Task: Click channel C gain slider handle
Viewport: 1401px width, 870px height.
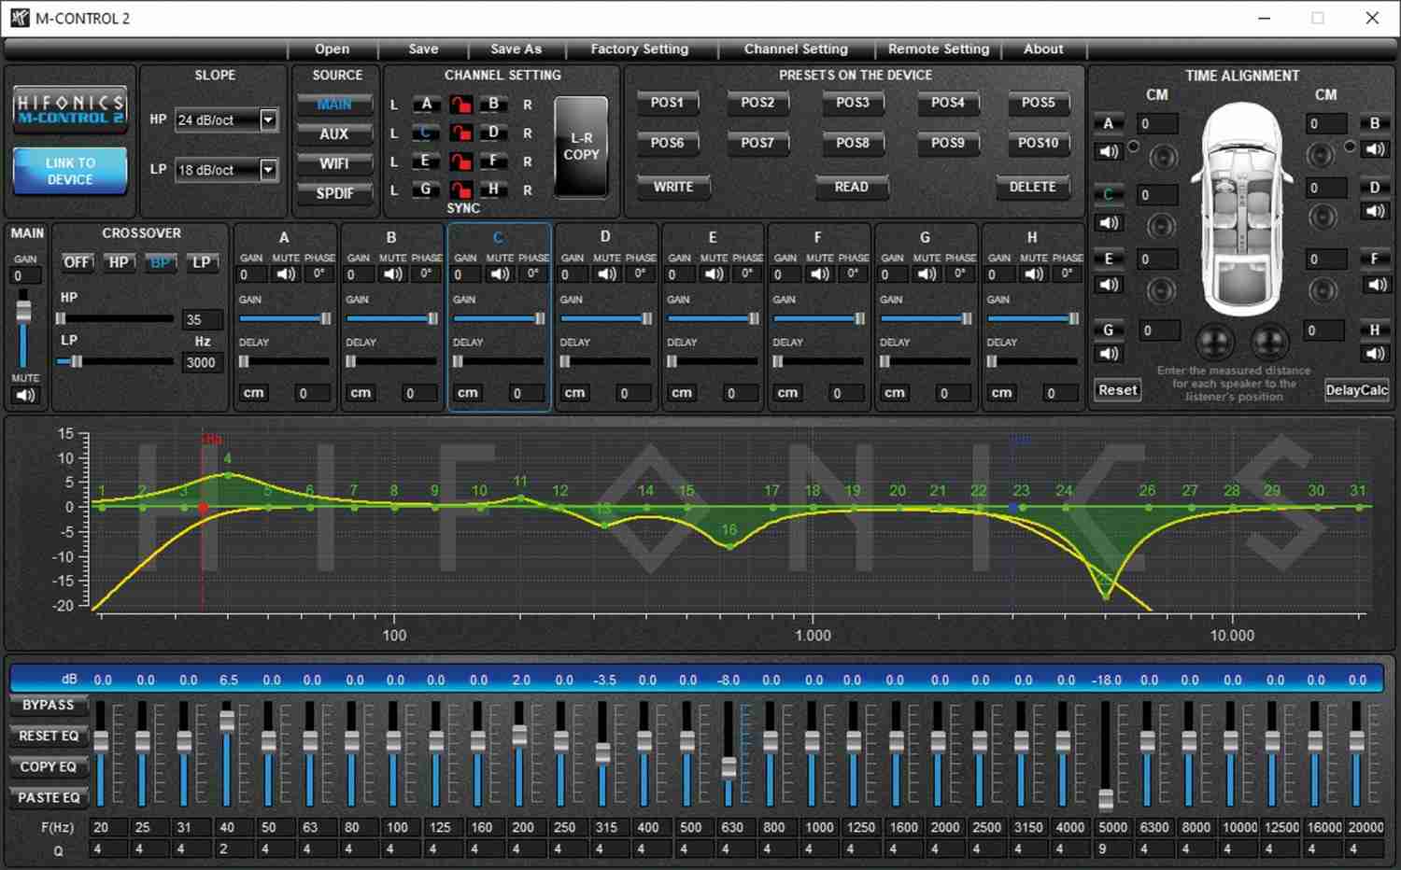Action: click(540, 318)
